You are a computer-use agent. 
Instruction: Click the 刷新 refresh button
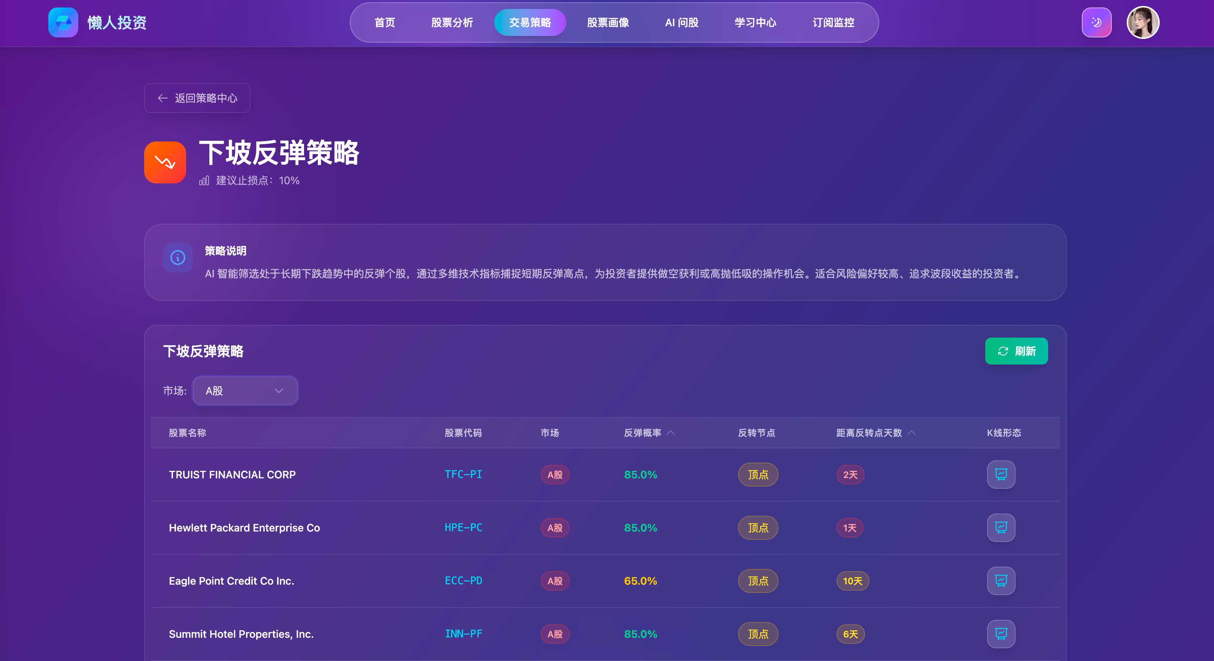pos(1016,351)
